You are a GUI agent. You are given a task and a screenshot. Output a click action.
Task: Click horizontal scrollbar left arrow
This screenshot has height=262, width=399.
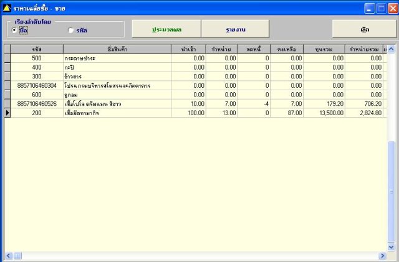[x=8, y=255]
